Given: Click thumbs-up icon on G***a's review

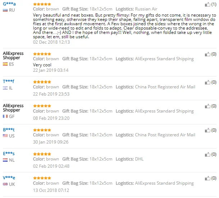Looking at the screenshot, I should point(207,5).
